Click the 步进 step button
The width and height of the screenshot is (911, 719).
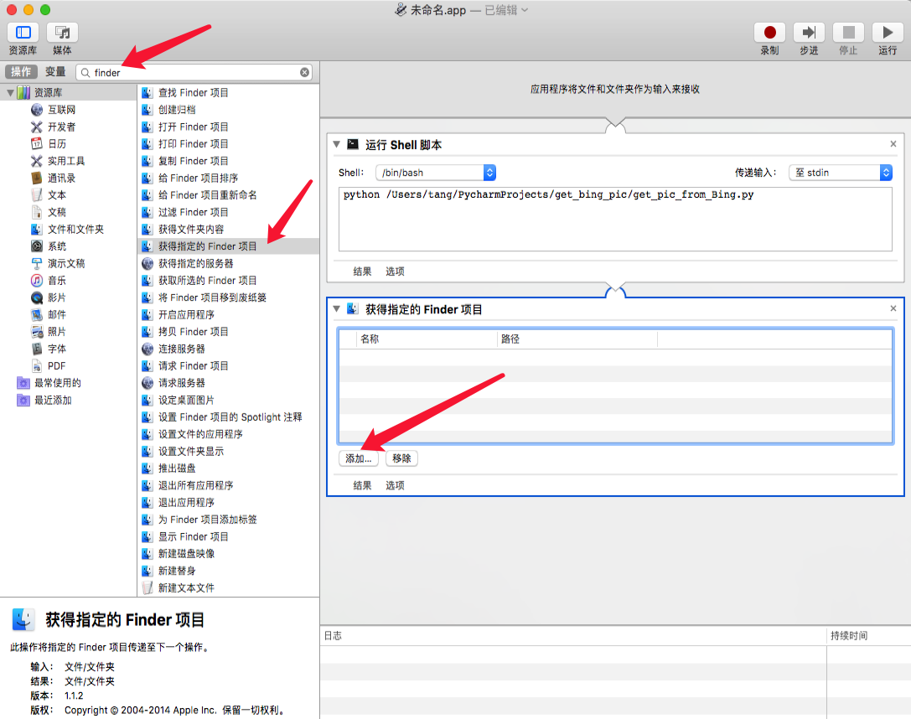click(809, 33)
